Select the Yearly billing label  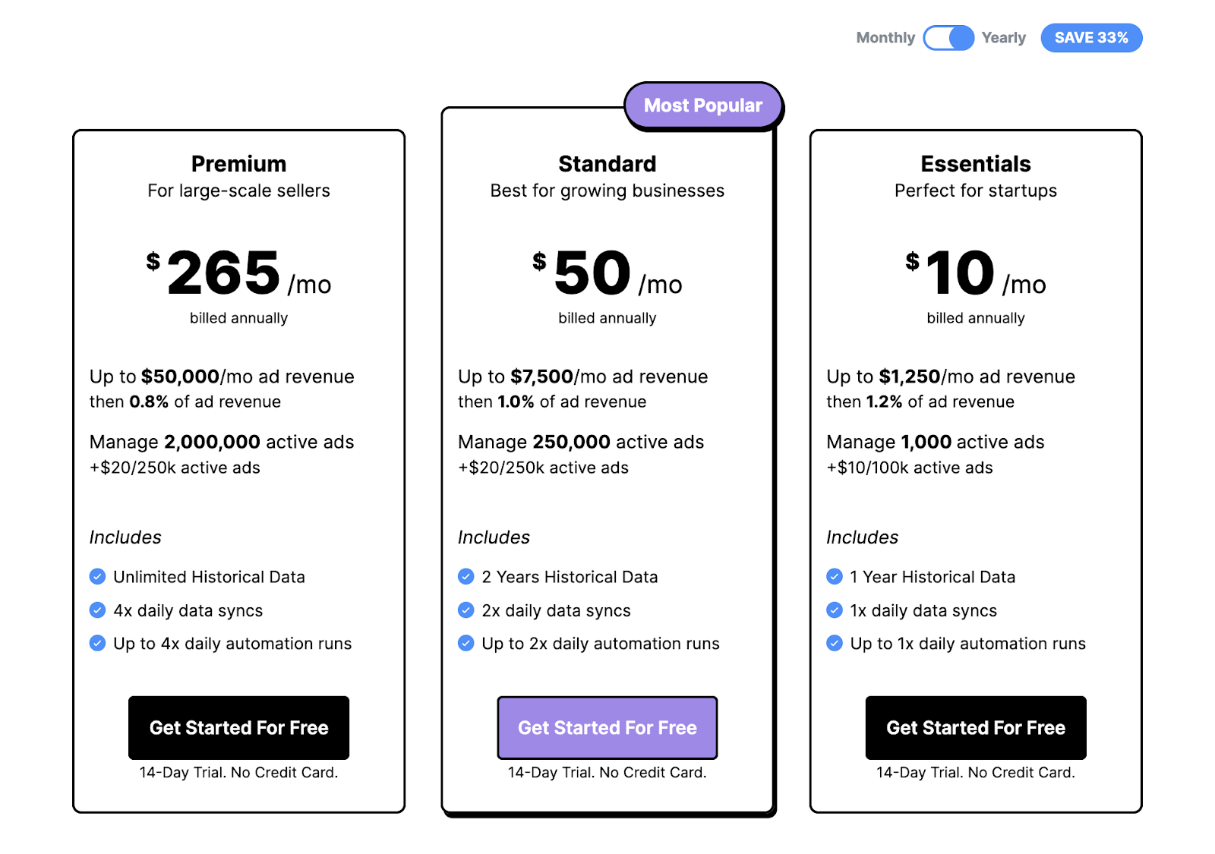pos(1003,38)
